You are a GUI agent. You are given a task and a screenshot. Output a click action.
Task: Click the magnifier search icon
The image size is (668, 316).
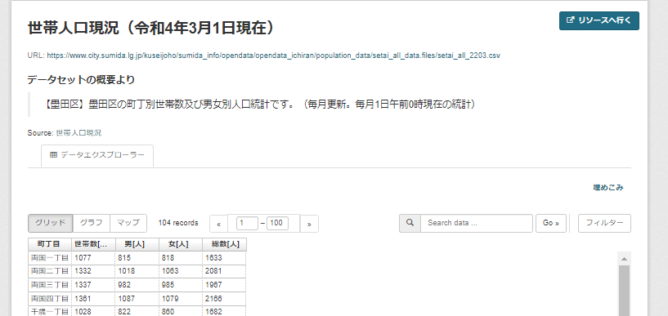coord(410,223)
